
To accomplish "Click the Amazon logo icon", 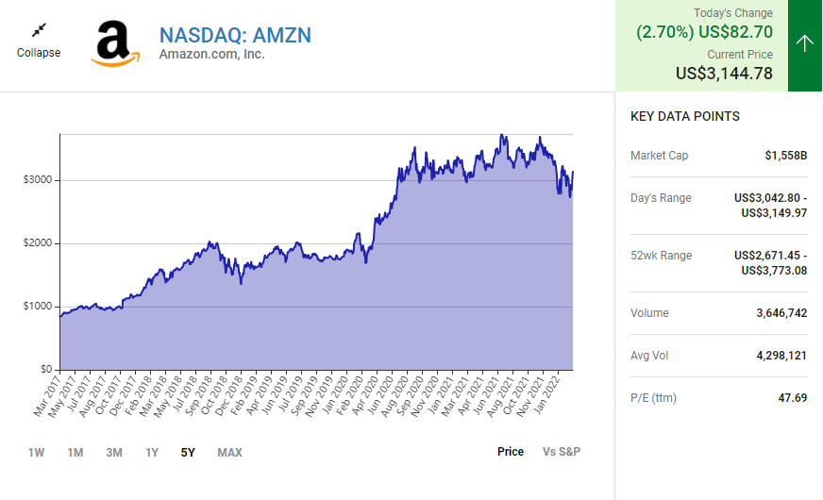I will pos(114,44).
